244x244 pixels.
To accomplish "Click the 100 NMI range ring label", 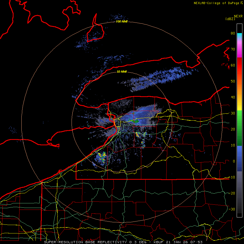I will [x=122, y=21].
